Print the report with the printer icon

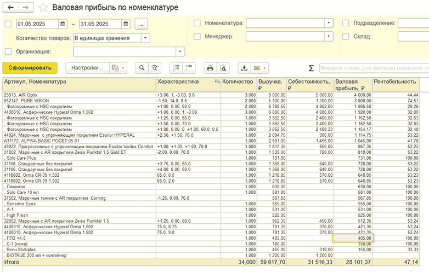[x=210, y=68]
